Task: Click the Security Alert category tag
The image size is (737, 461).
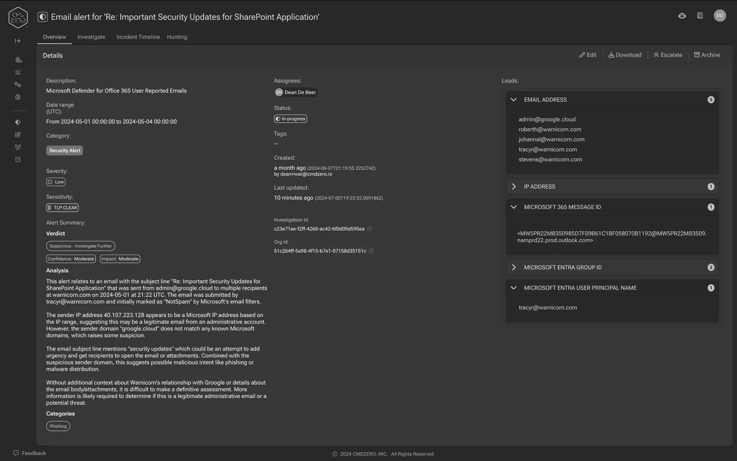Action: [64, 150]
